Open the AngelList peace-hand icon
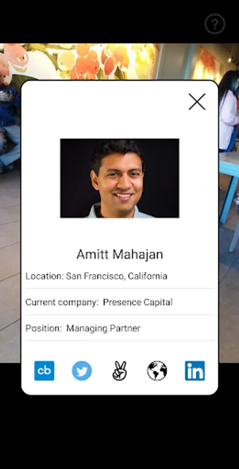 coord(120,371)
